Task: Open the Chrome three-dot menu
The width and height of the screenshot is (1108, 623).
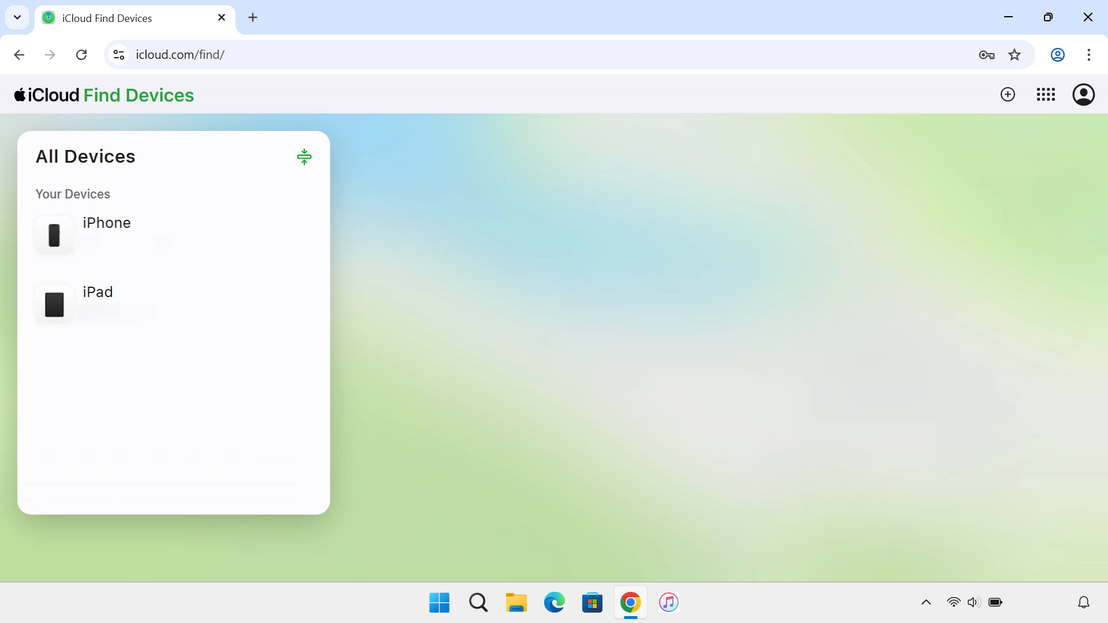Action: pyautogui.click(x=1090, y=54)
